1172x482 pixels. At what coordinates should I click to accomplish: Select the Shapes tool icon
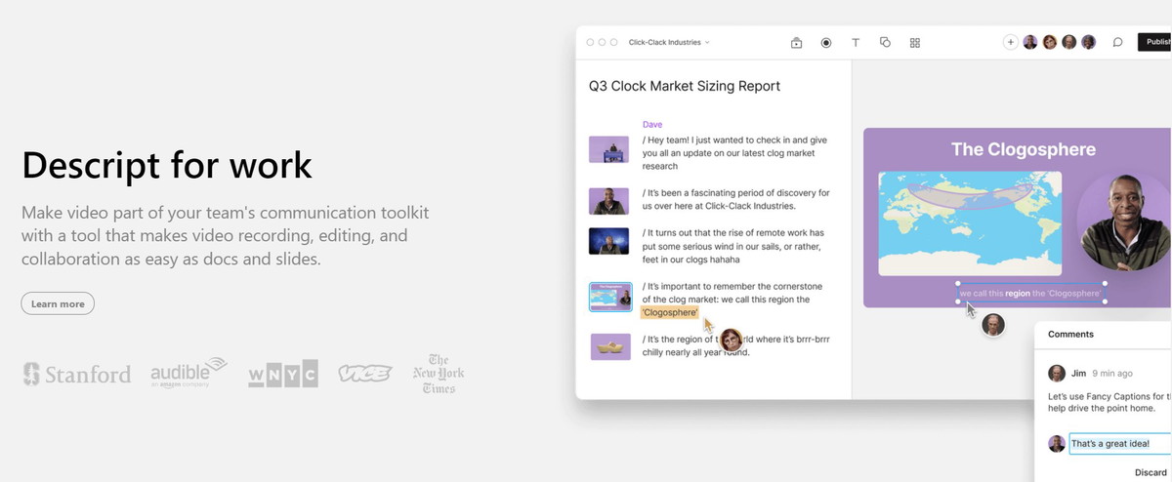pyautogui.click(x=885, y=43)
